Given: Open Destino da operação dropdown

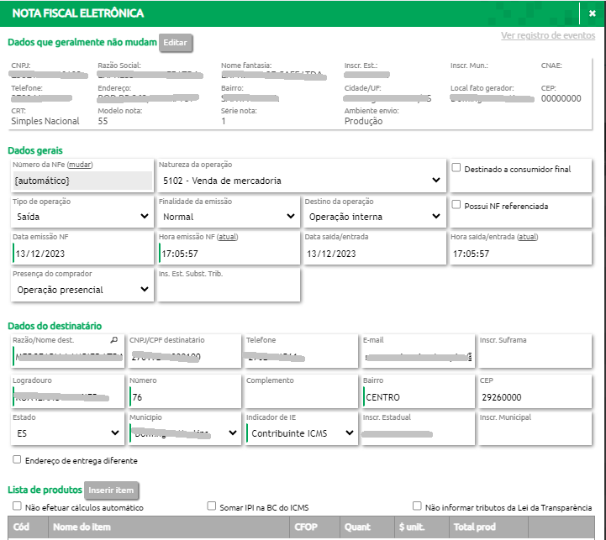Looking at the screenshot, I should pos(375,217).
